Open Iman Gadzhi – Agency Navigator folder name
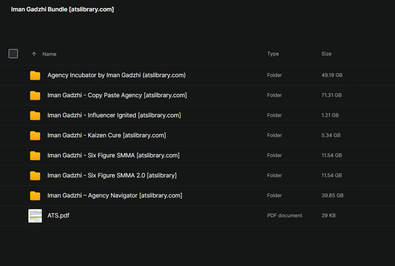 tap(115, 195)
